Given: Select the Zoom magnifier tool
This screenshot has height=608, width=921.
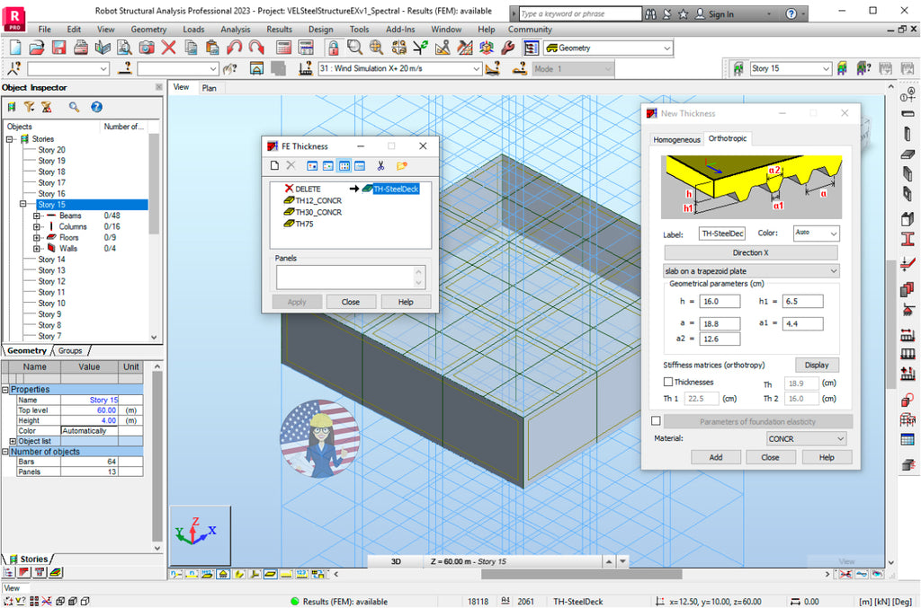Looking at the screenshot, I should [353, 47].
